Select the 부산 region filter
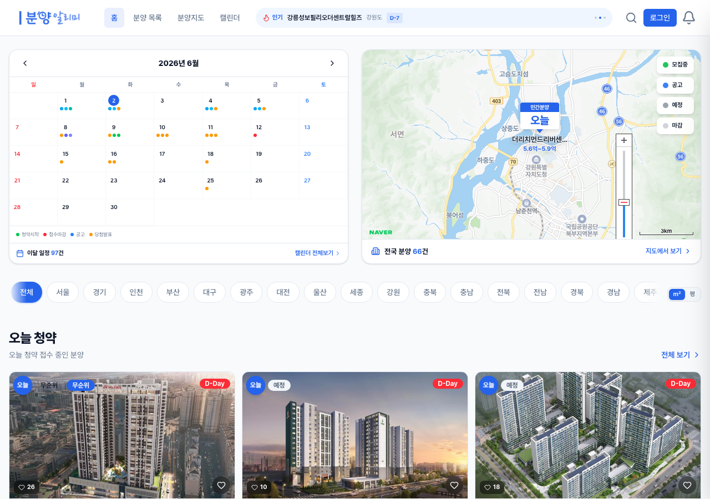 pyautogui.click(x=173, y=292)
